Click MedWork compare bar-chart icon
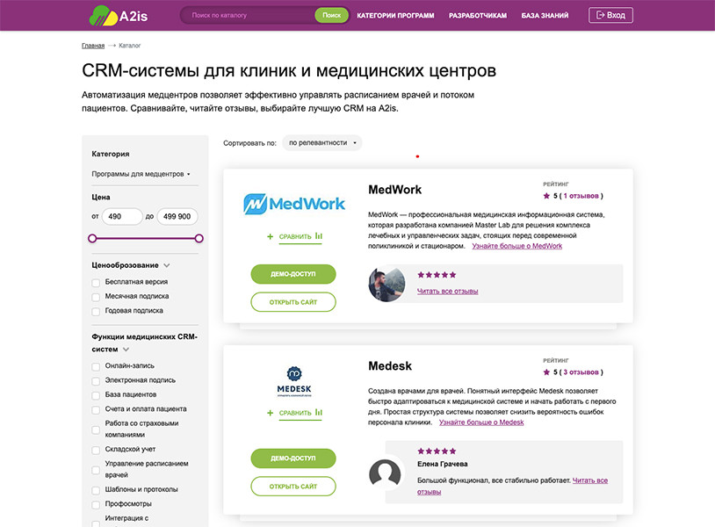The image size is (715, 527). point(318,236)
